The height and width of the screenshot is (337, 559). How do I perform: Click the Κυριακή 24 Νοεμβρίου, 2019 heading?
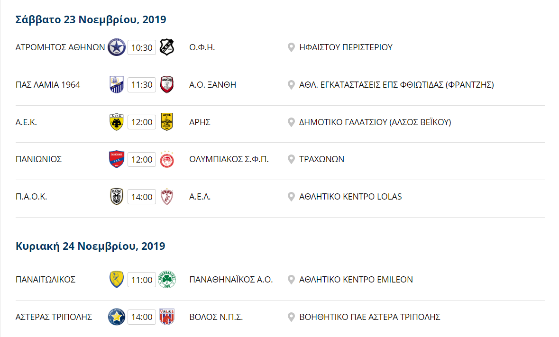[x=90, y=246]
